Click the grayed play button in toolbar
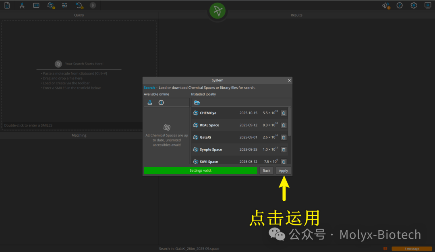Viewport: 435px width, 252px height. click(93, 5)
